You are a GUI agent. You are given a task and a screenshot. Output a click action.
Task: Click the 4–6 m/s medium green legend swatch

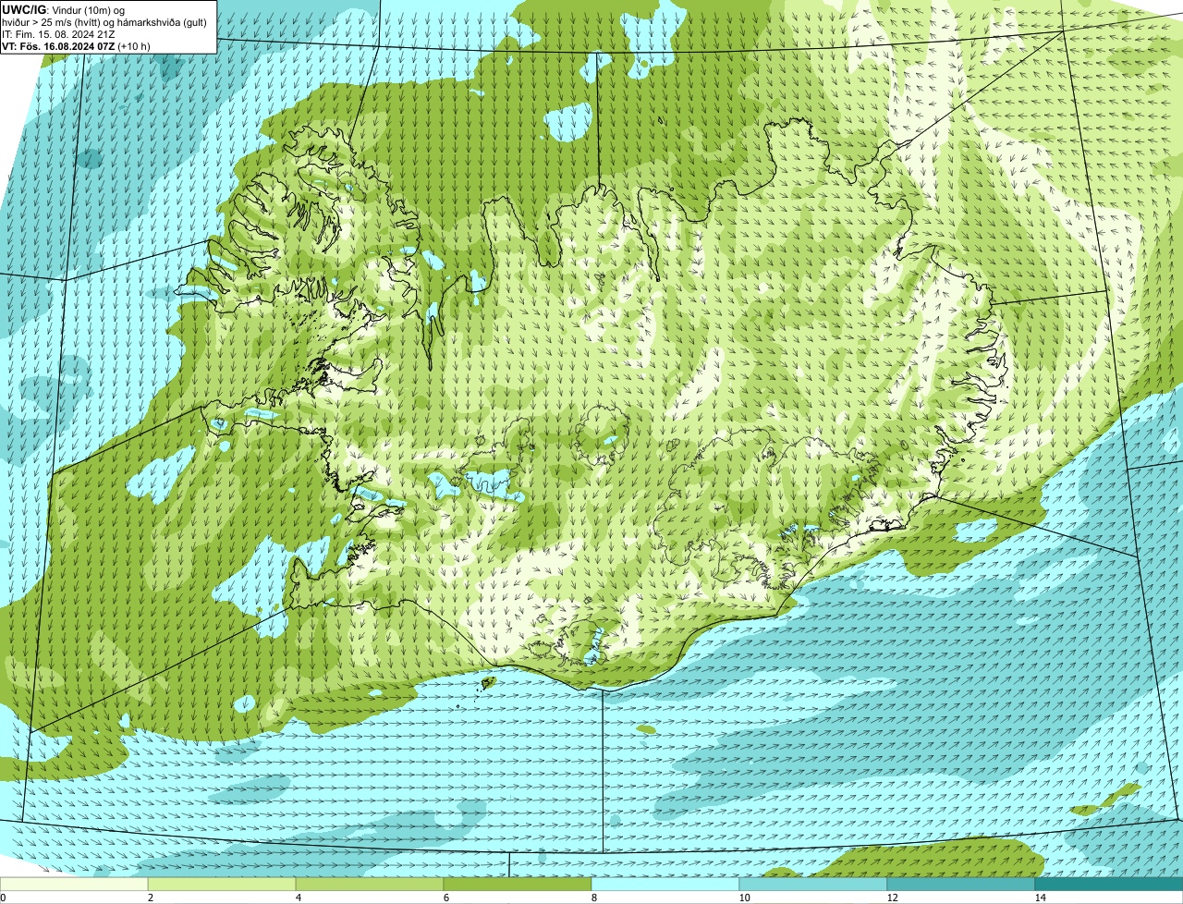370,884
